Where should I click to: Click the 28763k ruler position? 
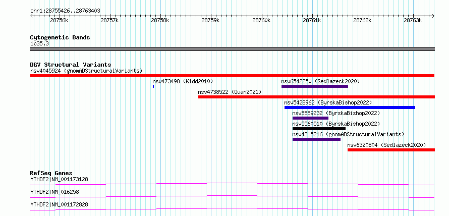(x=413, y=21)
